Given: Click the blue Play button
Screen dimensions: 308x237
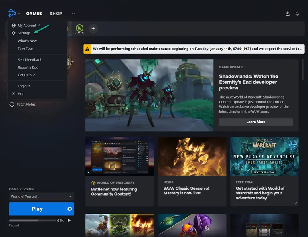Looking at the screenshot, I should coord(37,209).
